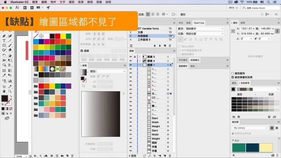Create new artboard icon

coord(165,46)
